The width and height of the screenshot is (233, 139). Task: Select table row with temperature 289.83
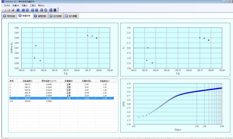tap(61, 96)
